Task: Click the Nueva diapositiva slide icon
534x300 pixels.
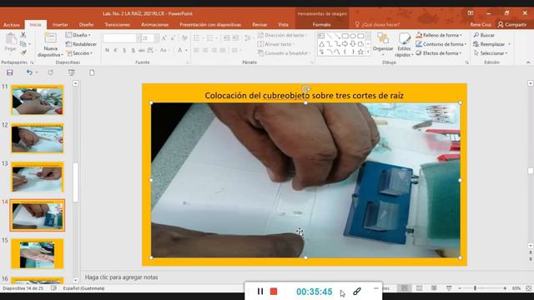Action: point(50,38)
